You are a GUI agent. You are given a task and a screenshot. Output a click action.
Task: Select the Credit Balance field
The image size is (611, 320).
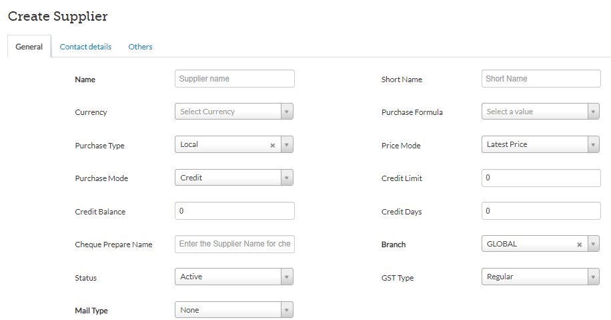(234, 211)
